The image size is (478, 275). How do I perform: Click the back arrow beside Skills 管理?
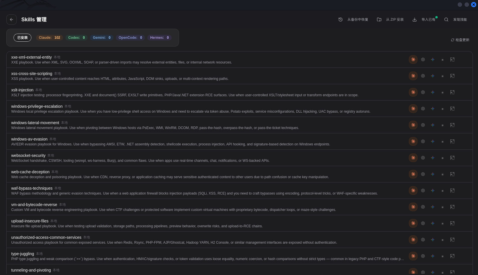[x=12, y=20]
